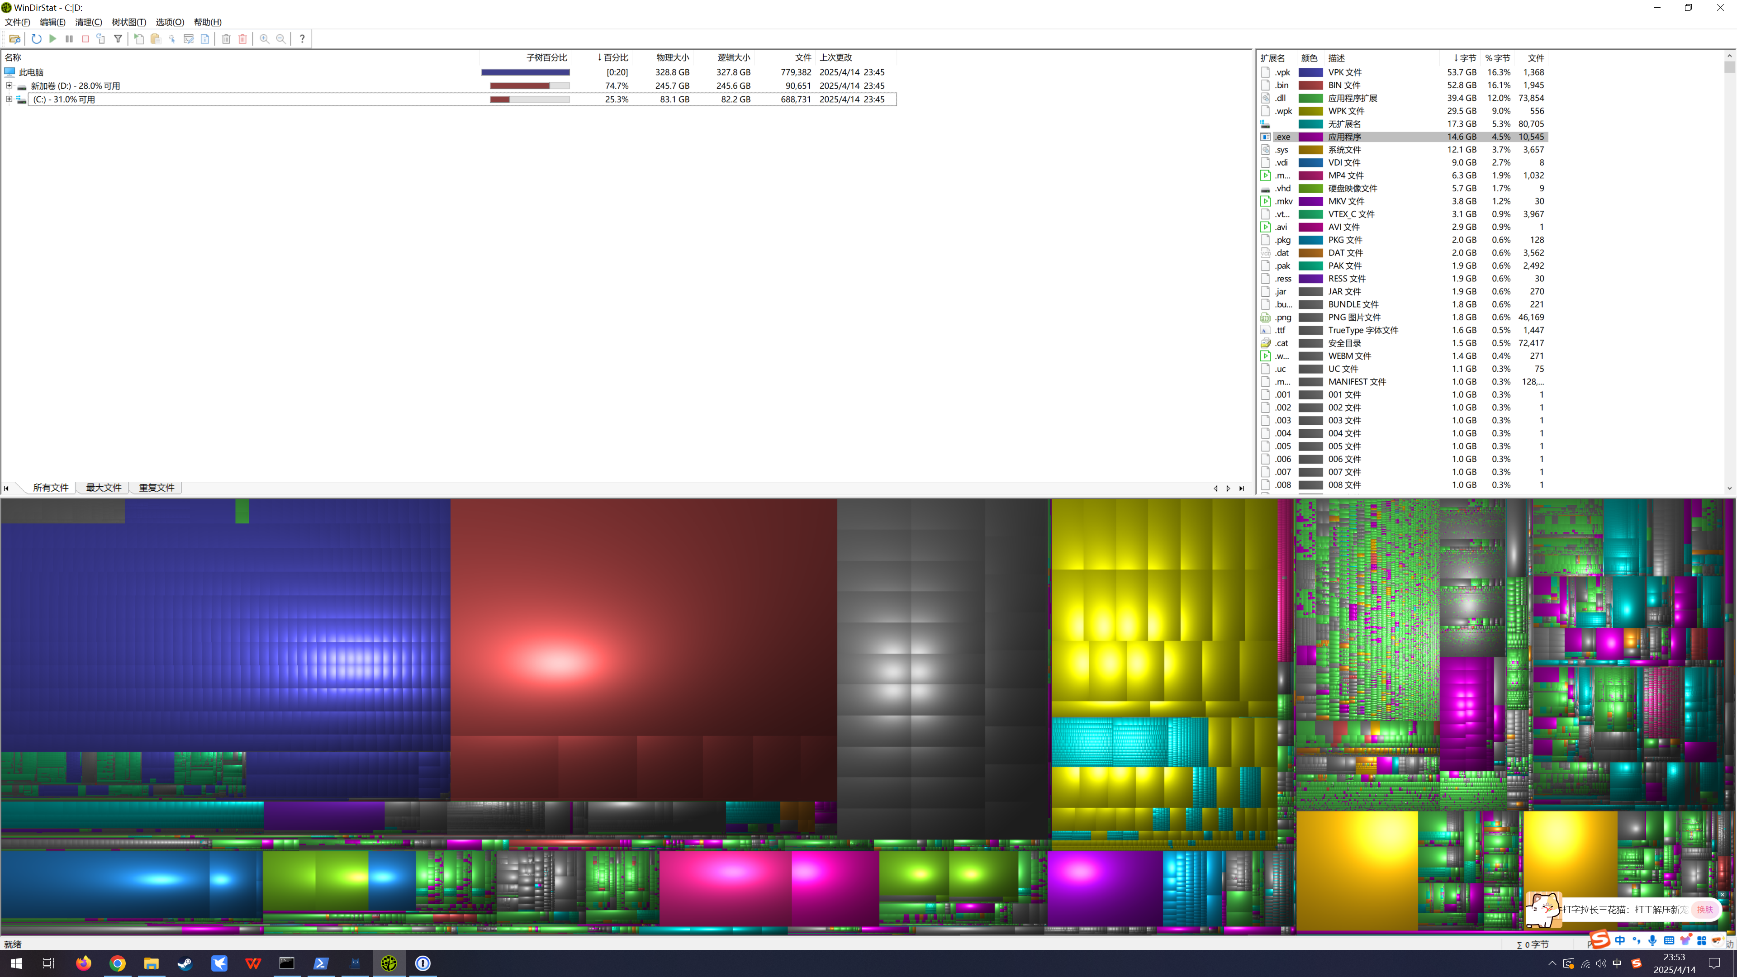Click the question mark help icon

[x=302, y=39]
